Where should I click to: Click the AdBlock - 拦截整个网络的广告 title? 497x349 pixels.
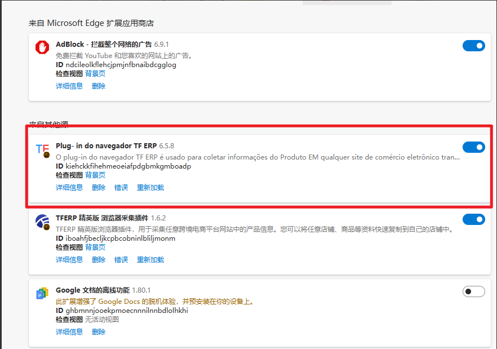click(x=104, y=45)
